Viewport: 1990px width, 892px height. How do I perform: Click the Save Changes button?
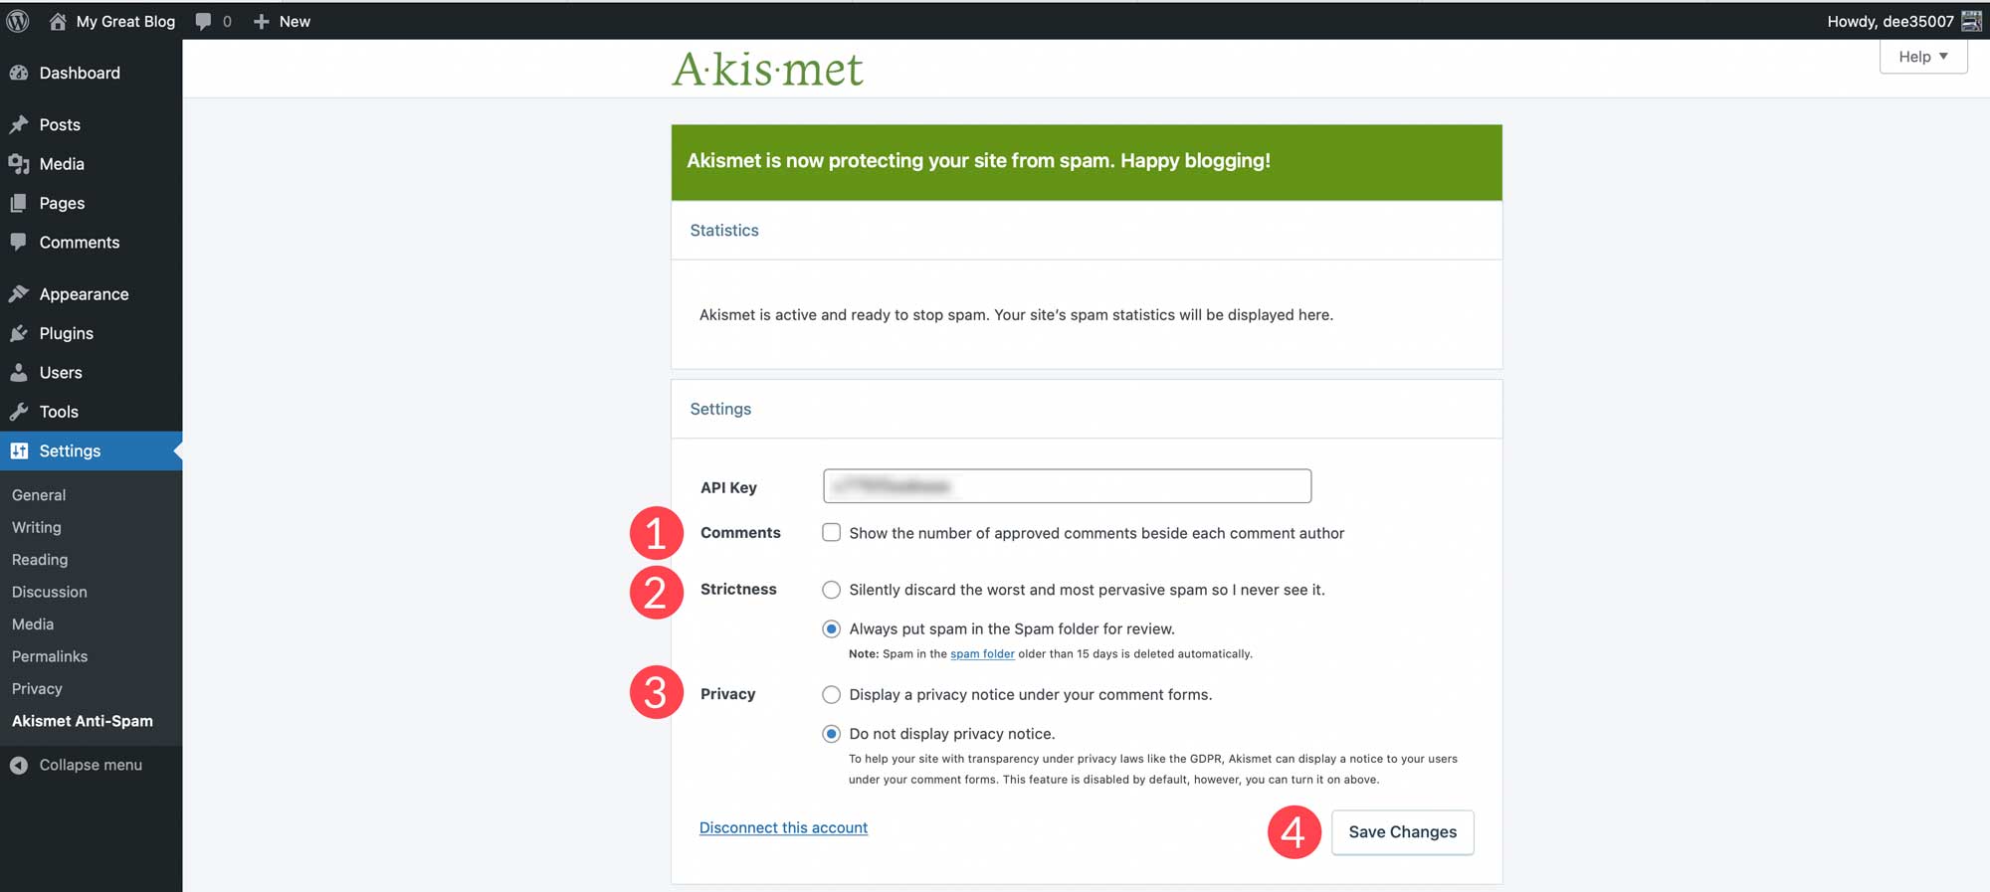1402,831
